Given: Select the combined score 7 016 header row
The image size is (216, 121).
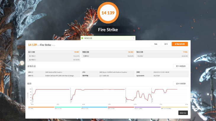Looking at the screenshot, I should [x=162, y=52].
